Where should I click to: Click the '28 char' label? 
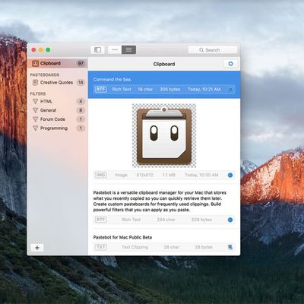[172, 247]
